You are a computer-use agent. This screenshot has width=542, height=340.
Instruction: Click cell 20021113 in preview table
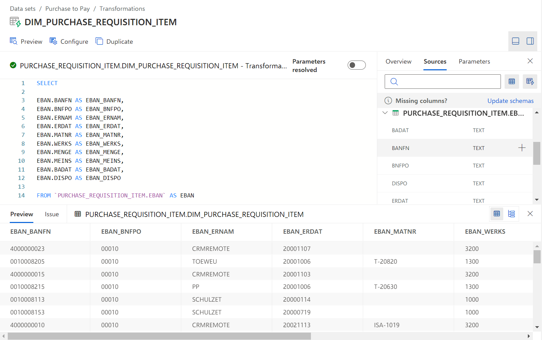pyautogui.click(x=297, y=325)
